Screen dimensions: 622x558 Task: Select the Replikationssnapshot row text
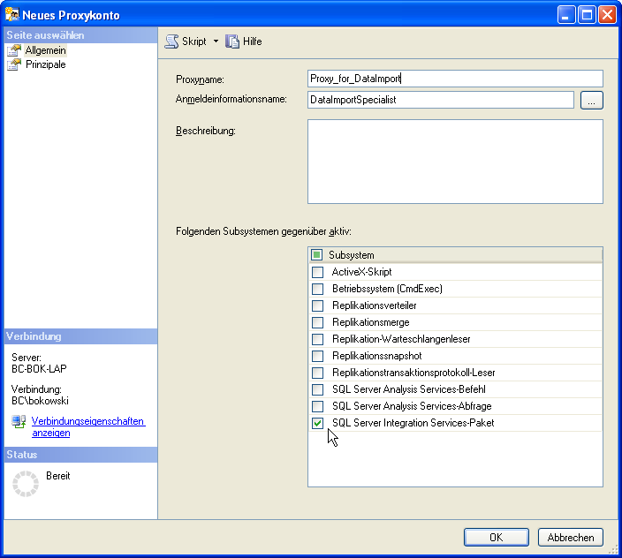[377, 356]
